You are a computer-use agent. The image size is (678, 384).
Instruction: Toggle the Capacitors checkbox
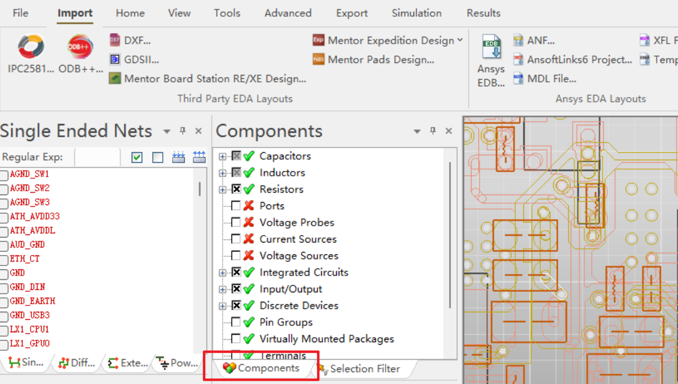coord(236,155)
